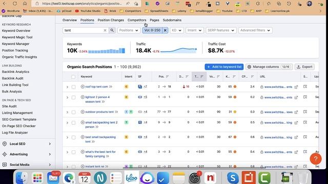Select all keywords header checkbox

click(x=73, y=77)
